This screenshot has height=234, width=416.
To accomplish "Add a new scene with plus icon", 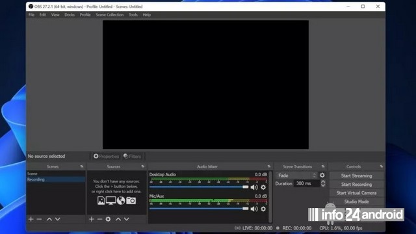I will point(31,219).
